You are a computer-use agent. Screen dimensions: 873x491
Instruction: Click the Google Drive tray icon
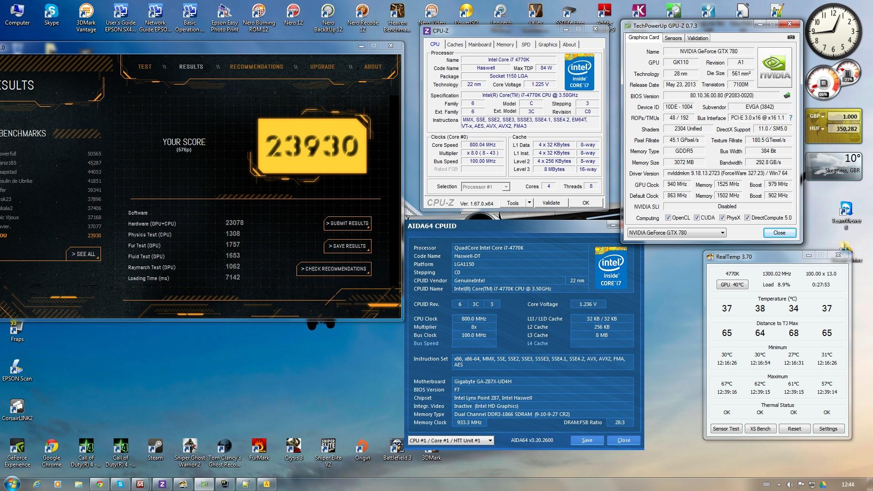pos(823,484)
